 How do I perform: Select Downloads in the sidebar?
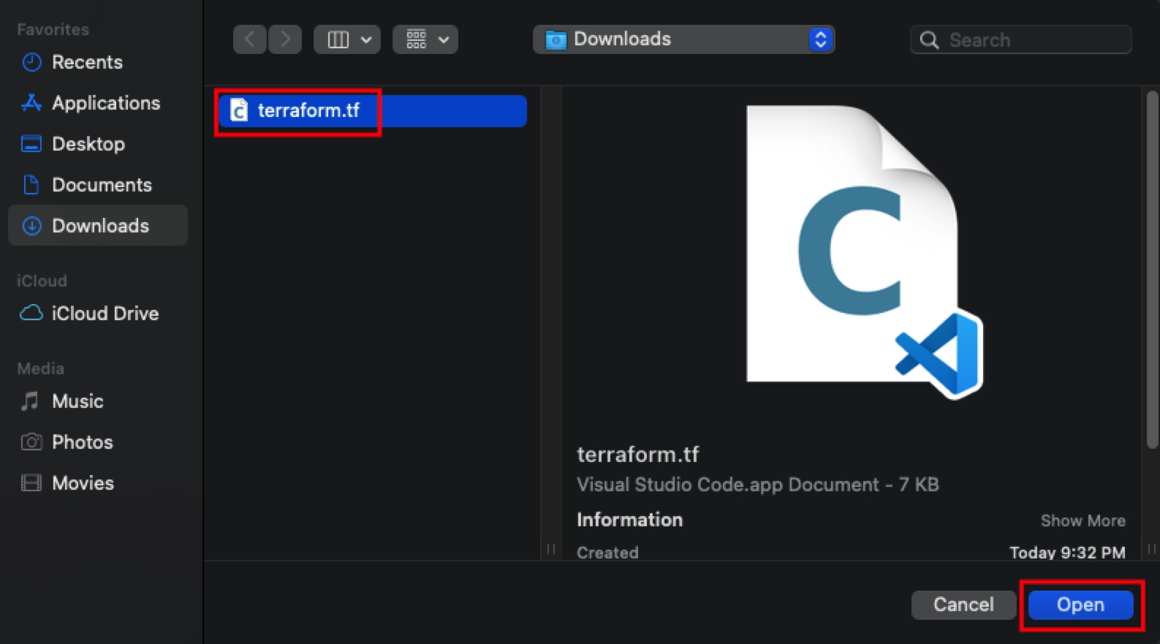[x=99, y=226]
